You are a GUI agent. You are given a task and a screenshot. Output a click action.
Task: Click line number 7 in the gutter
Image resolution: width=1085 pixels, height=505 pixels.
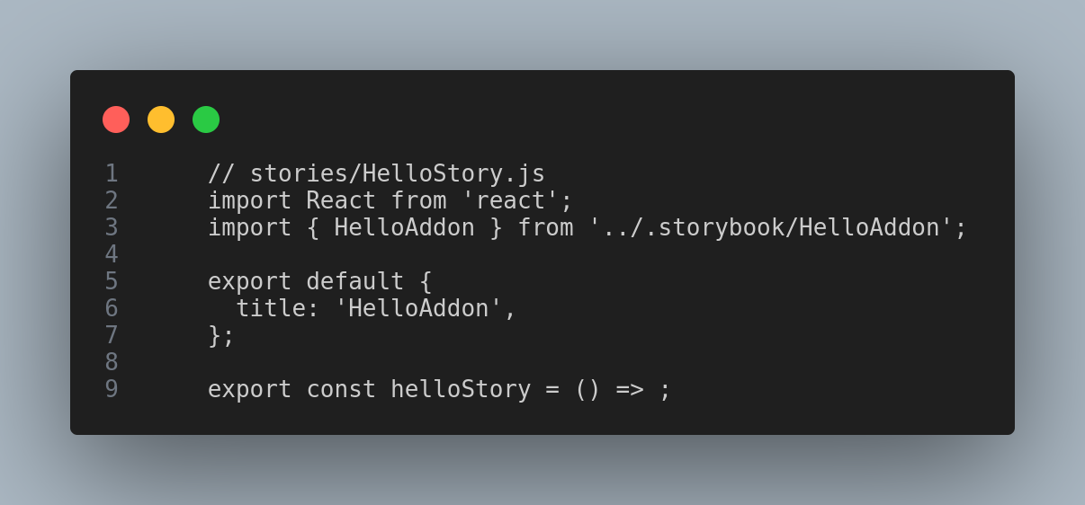point(112,335)
